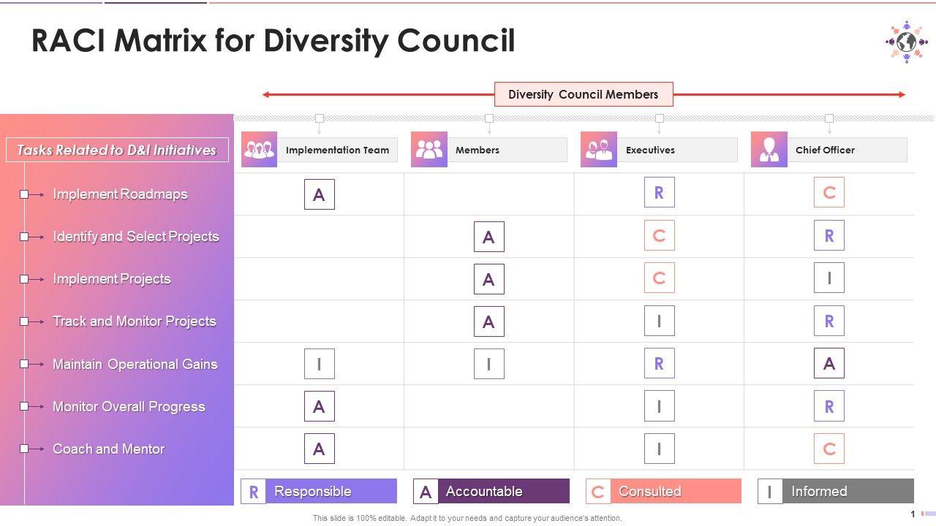
Task: Select the Executives column header label
Action: click(650, 150)
